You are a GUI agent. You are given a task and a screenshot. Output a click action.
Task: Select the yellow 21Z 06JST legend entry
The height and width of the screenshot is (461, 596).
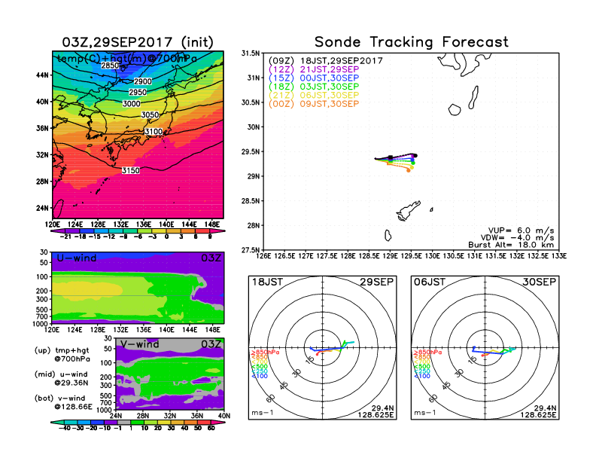[315, 95]
